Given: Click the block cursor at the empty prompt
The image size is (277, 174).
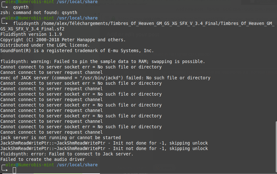Looking at the screenshot, I should pos(14,170).
